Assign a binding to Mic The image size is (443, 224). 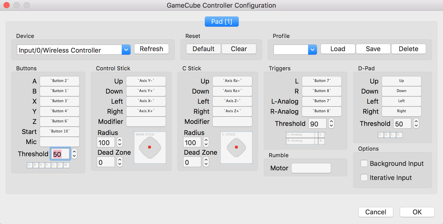(x=60, y=142)
